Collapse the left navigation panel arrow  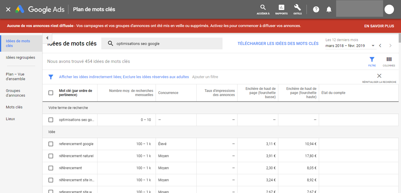point(47,38)
